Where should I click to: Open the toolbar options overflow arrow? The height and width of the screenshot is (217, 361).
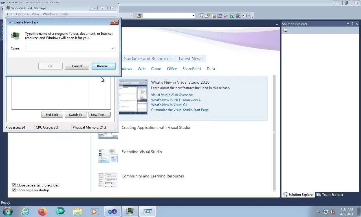coord(253,16)
